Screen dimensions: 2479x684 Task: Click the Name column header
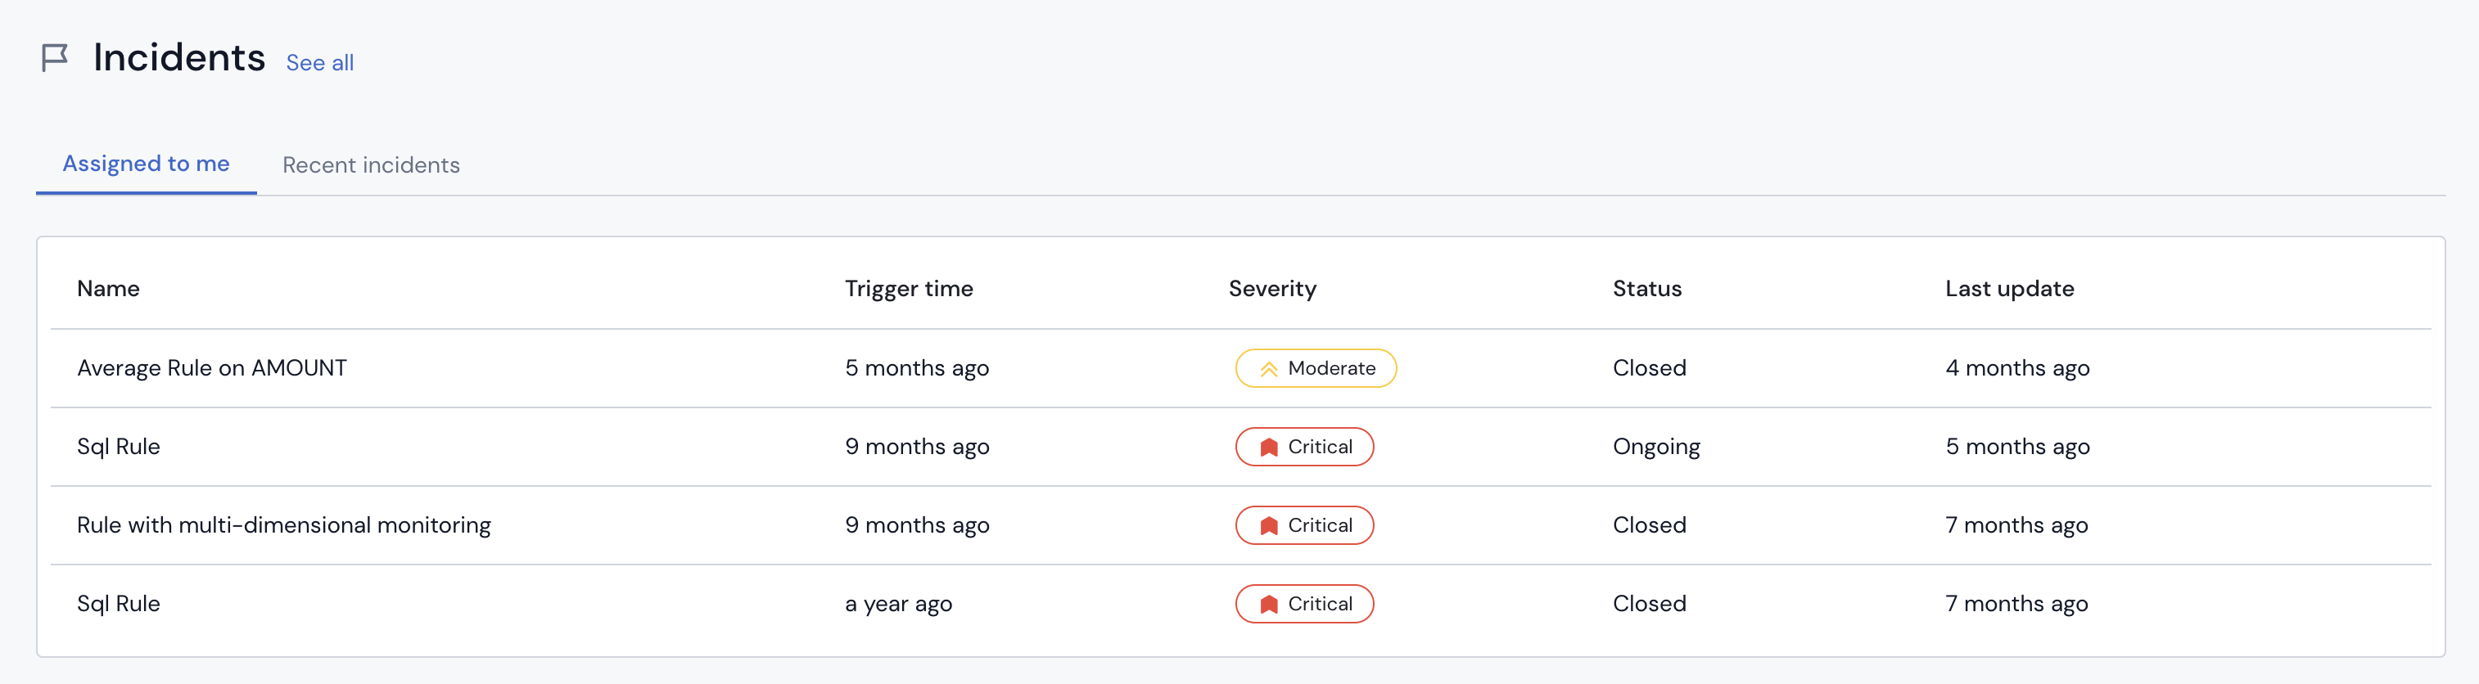click(108, 289)
